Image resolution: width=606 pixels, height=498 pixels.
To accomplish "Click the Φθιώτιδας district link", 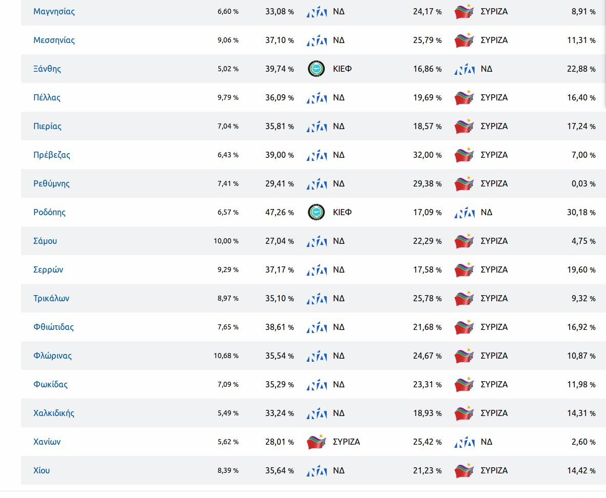I will [53, 327].
